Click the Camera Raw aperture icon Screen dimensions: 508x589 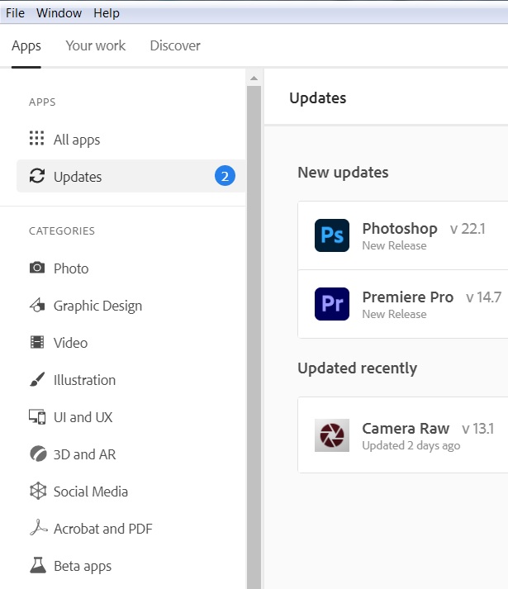point(332,435)
